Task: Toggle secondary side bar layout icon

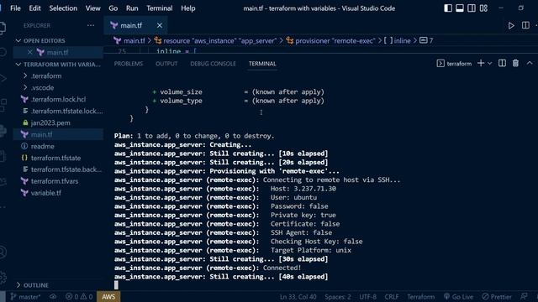Action: point(472,8)
